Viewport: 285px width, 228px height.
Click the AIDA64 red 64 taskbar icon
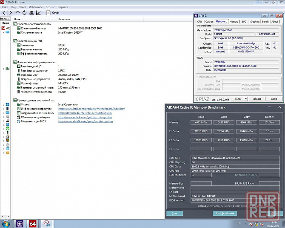coord(33,223)
